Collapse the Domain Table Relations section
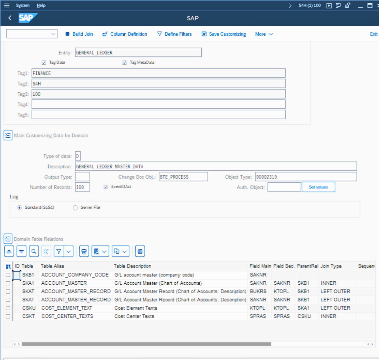This screenshot has width=379, height=360. 8,239
